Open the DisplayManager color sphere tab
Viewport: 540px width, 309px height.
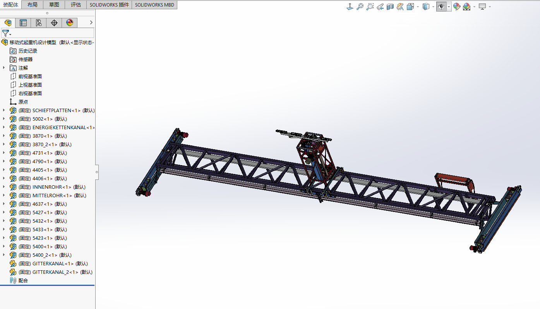click(70, 23)
